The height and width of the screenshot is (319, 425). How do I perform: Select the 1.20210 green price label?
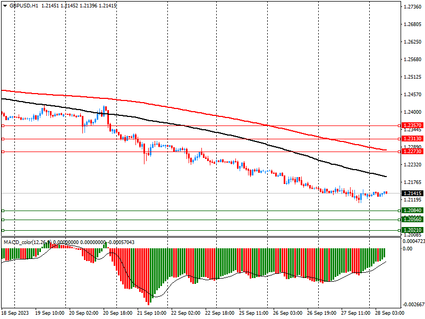pyautogui.click(x=412, y=230)
